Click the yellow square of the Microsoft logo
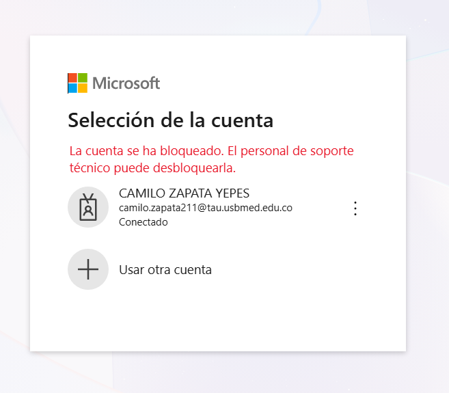Image resolution: width=449 pixels, height=393 pixels. click(83, 88)
